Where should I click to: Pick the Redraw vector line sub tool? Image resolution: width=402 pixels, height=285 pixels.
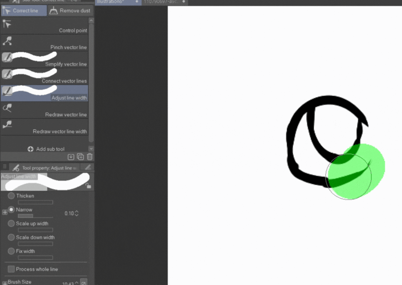[x=44, y=110]
